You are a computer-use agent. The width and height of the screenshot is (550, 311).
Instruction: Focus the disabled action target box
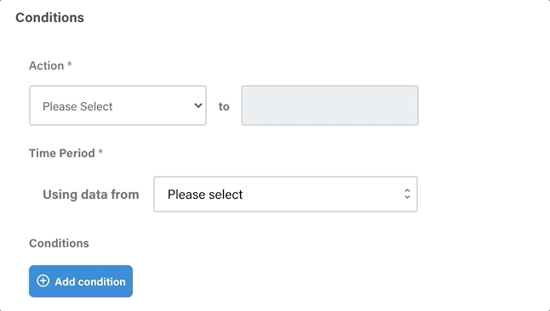329,105
